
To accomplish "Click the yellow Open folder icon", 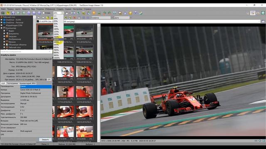I will pyautogui.click(x=8, y=13).
